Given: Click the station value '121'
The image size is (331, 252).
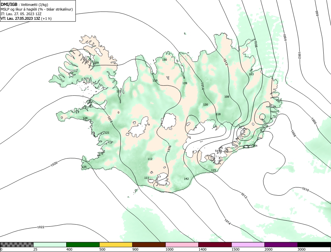Looking at the screenshot, I should tap(107, 133).
